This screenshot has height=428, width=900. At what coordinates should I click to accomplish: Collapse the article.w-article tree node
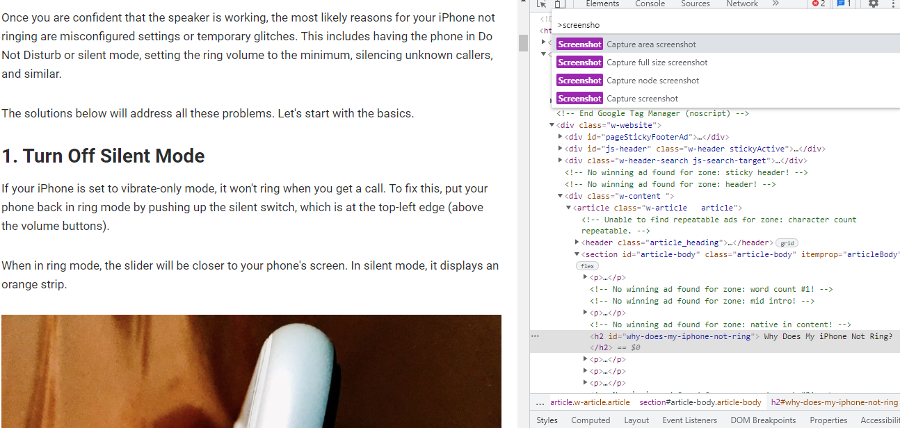pyautogui.click(x=569, y=207)
